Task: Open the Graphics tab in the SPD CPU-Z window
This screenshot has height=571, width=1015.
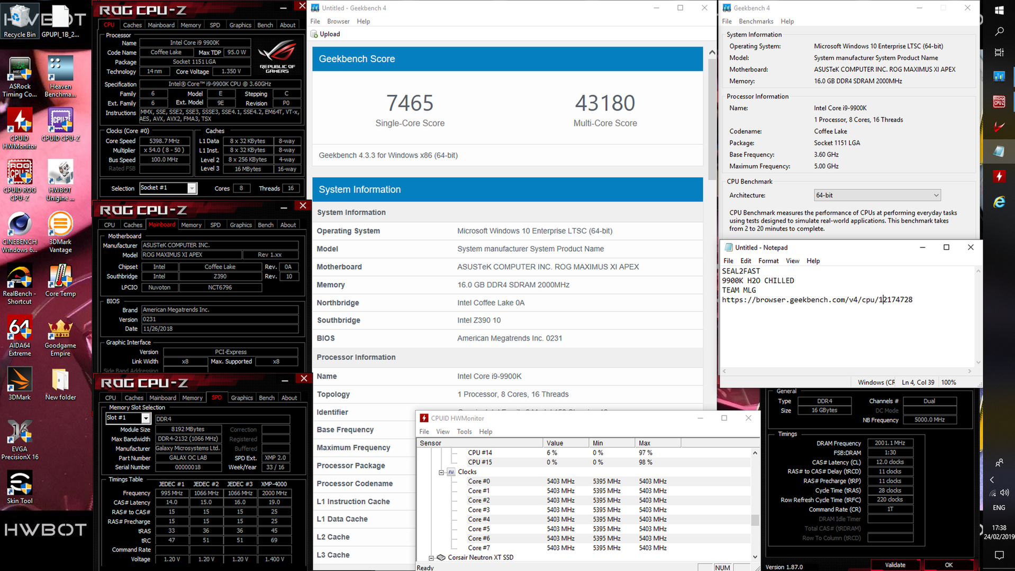Action: [x=242, y=398]
